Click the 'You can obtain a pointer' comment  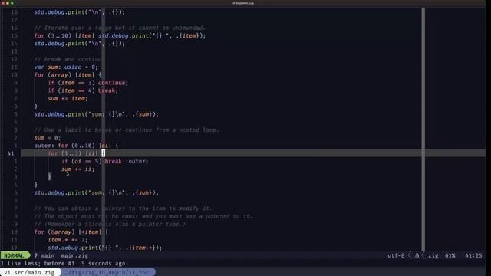tap(123, 209)
